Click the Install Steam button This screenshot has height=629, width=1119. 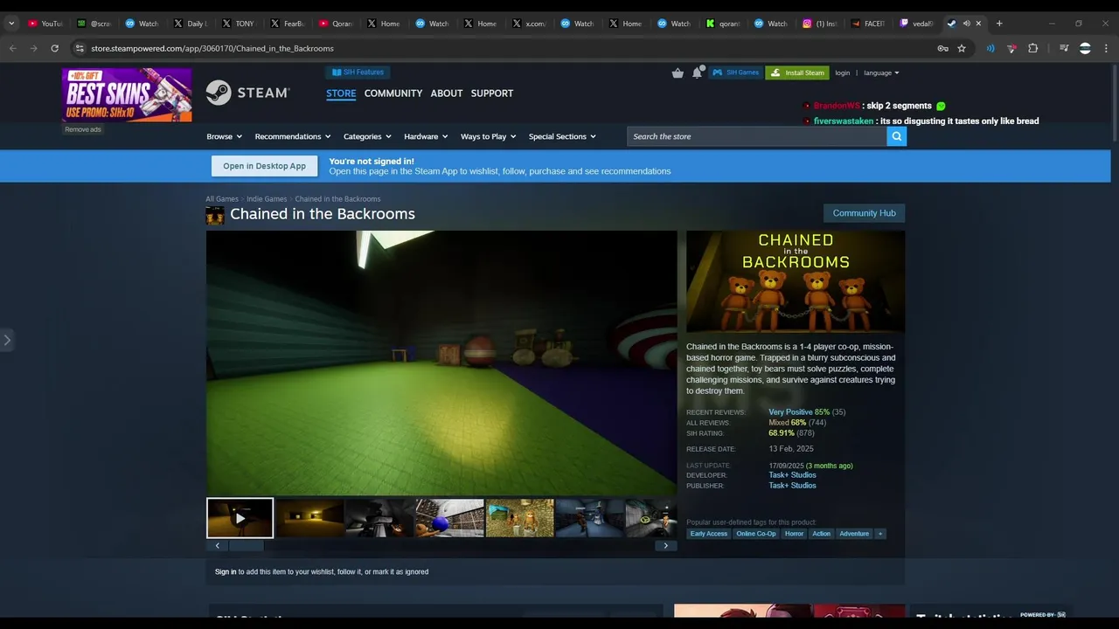pos(797,73)
